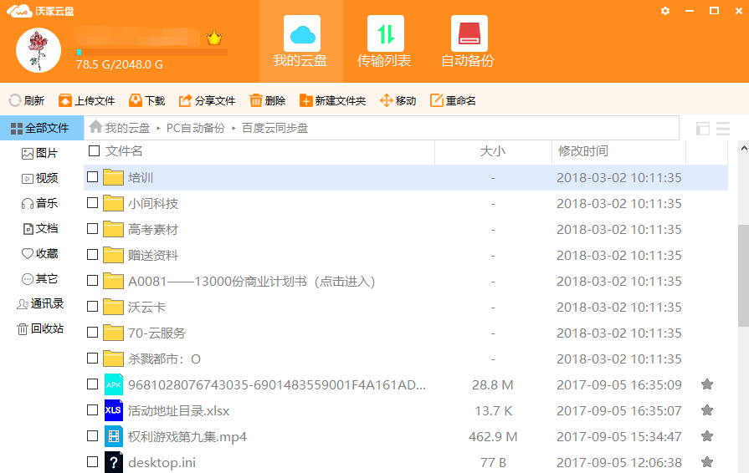Click the vertical scrollbar of file list
749x473 pixels.
click(x=743, y=276)
